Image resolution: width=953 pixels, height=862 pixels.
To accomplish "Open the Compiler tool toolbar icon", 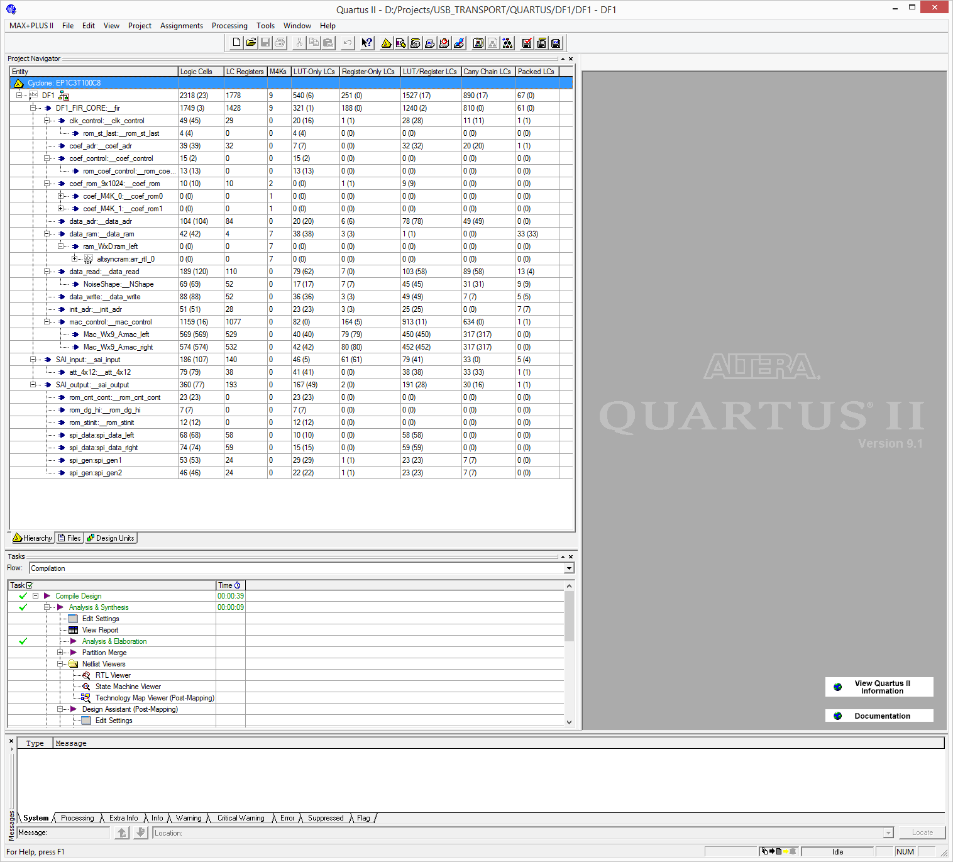I will pos(416,43).
